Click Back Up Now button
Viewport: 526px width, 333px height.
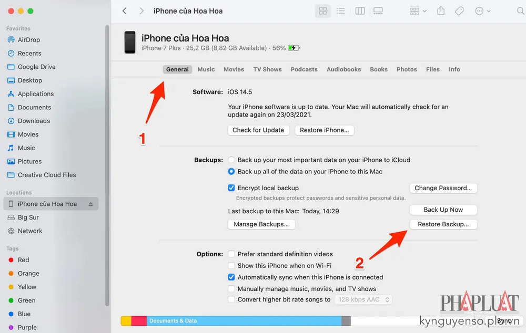pos(443,210)
